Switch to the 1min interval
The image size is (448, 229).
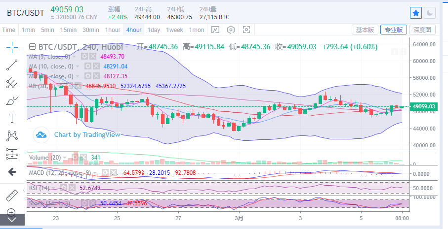28,30
